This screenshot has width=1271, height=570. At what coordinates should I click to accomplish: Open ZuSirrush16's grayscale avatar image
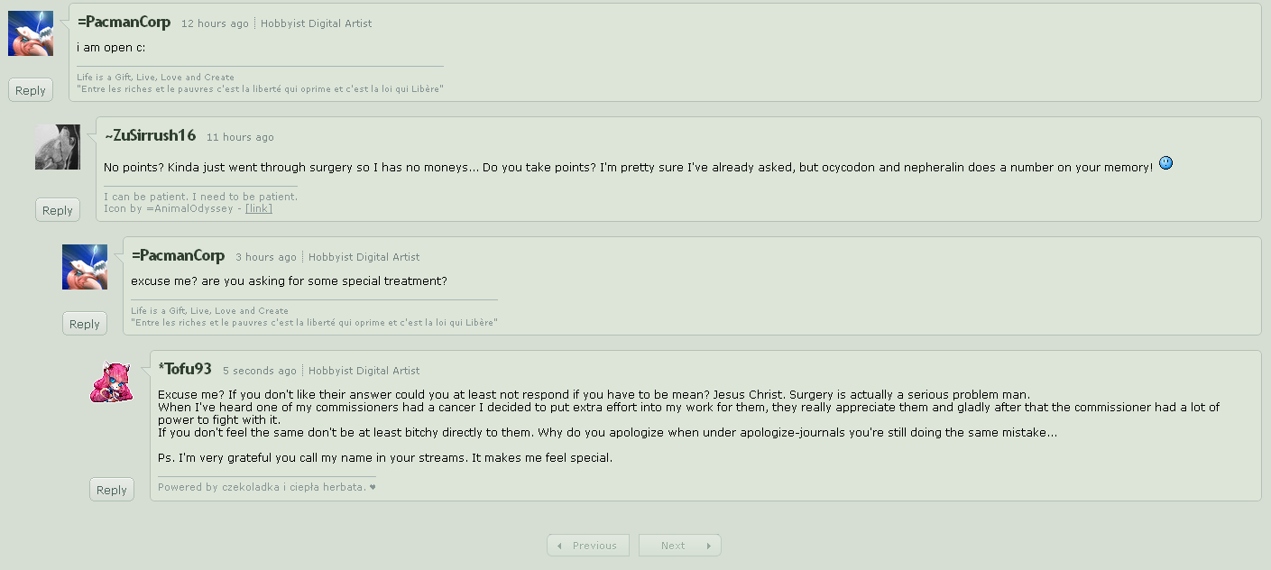[x=58, y=147]
